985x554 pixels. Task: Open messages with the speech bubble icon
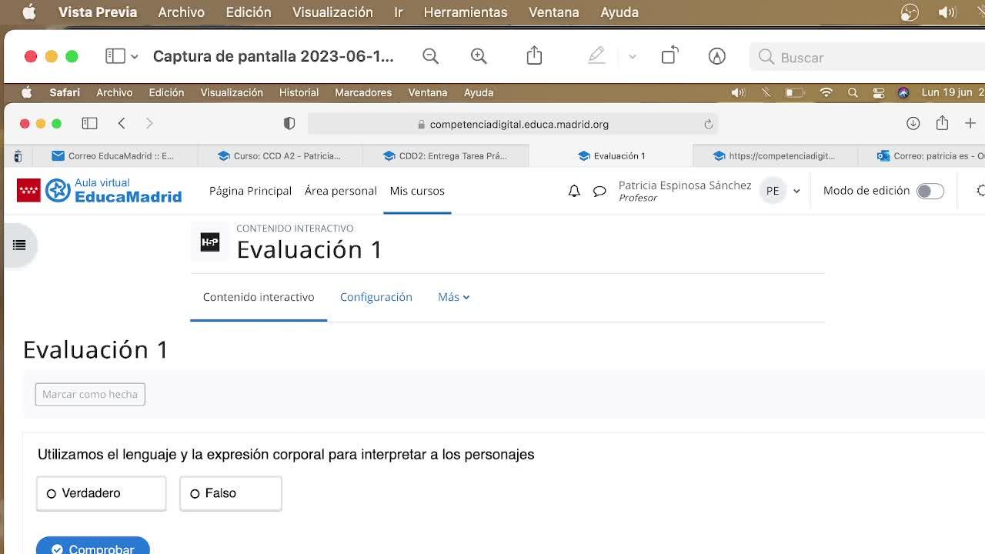[x=599, y=191]
